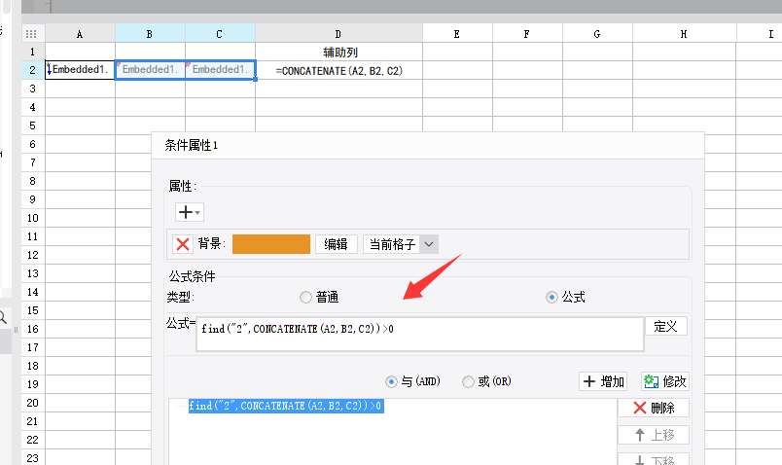Image resolution: width=782 pixels, height=465 pixels.
Task: Remove the background property with red X
Action: click(x=183, y=244)
